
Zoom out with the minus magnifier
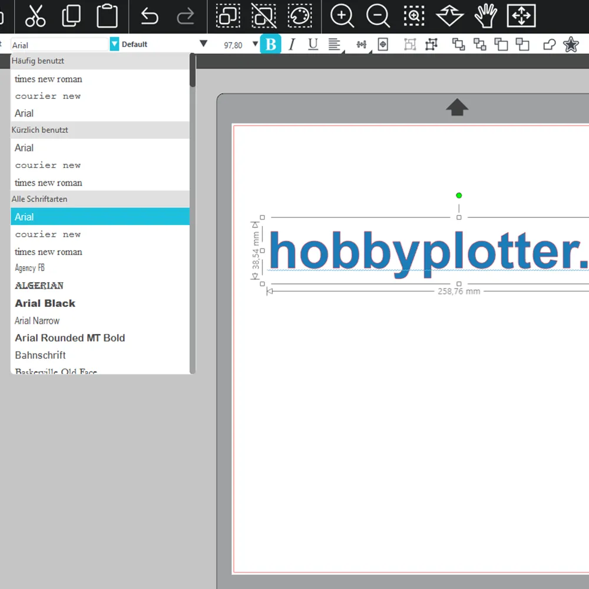(x=378, y=16)
